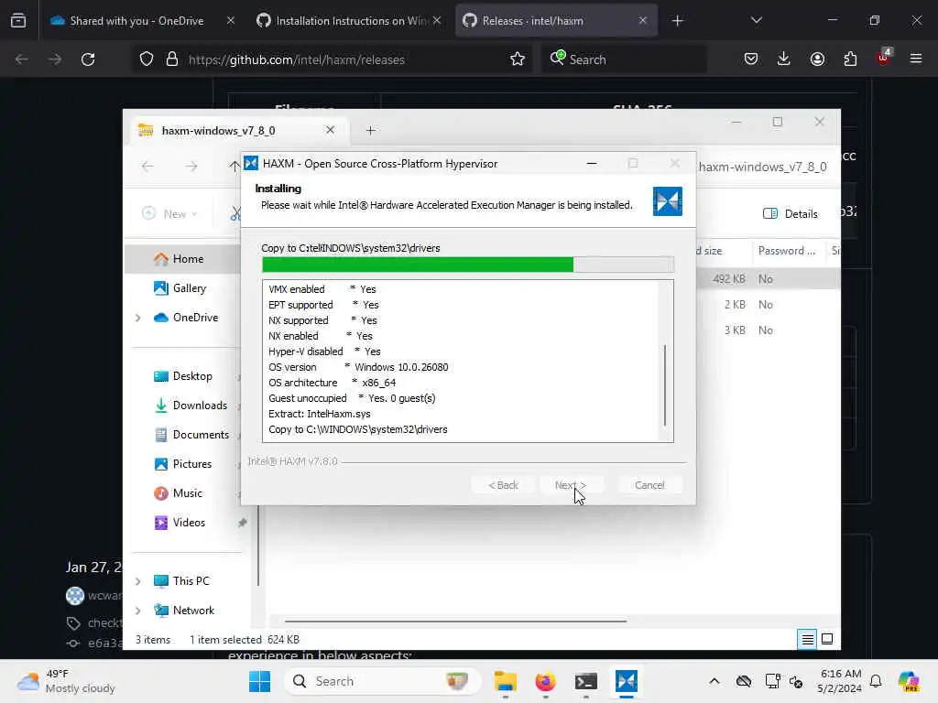Minimize the HAXM installer window

tap(592, 163)
